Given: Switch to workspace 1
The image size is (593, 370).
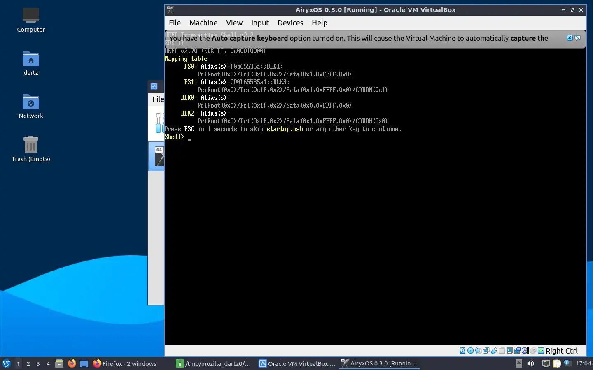Looking at the screenshot, I should click(18, 363).
